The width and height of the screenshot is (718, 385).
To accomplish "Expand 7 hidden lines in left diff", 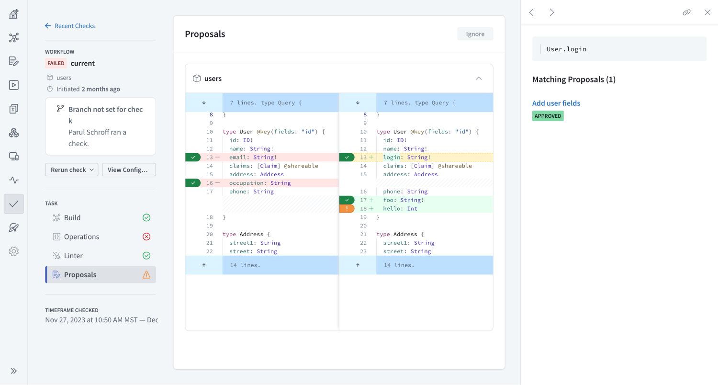I will (204, 103).
